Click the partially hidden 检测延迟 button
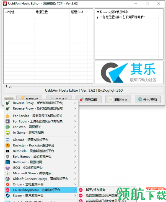The height and width of the screenshot is (202, 166). pos(29,98)
